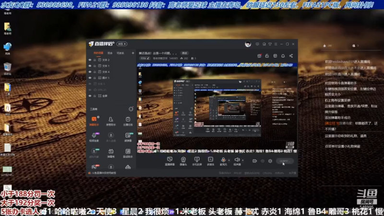Open stream settings gear in bottom bar
The image size is (384, 216).
click(270, 161)
